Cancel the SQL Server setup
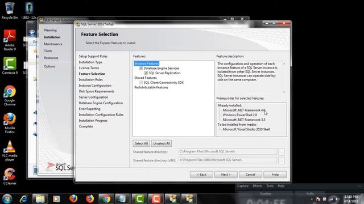 point(250,175)
